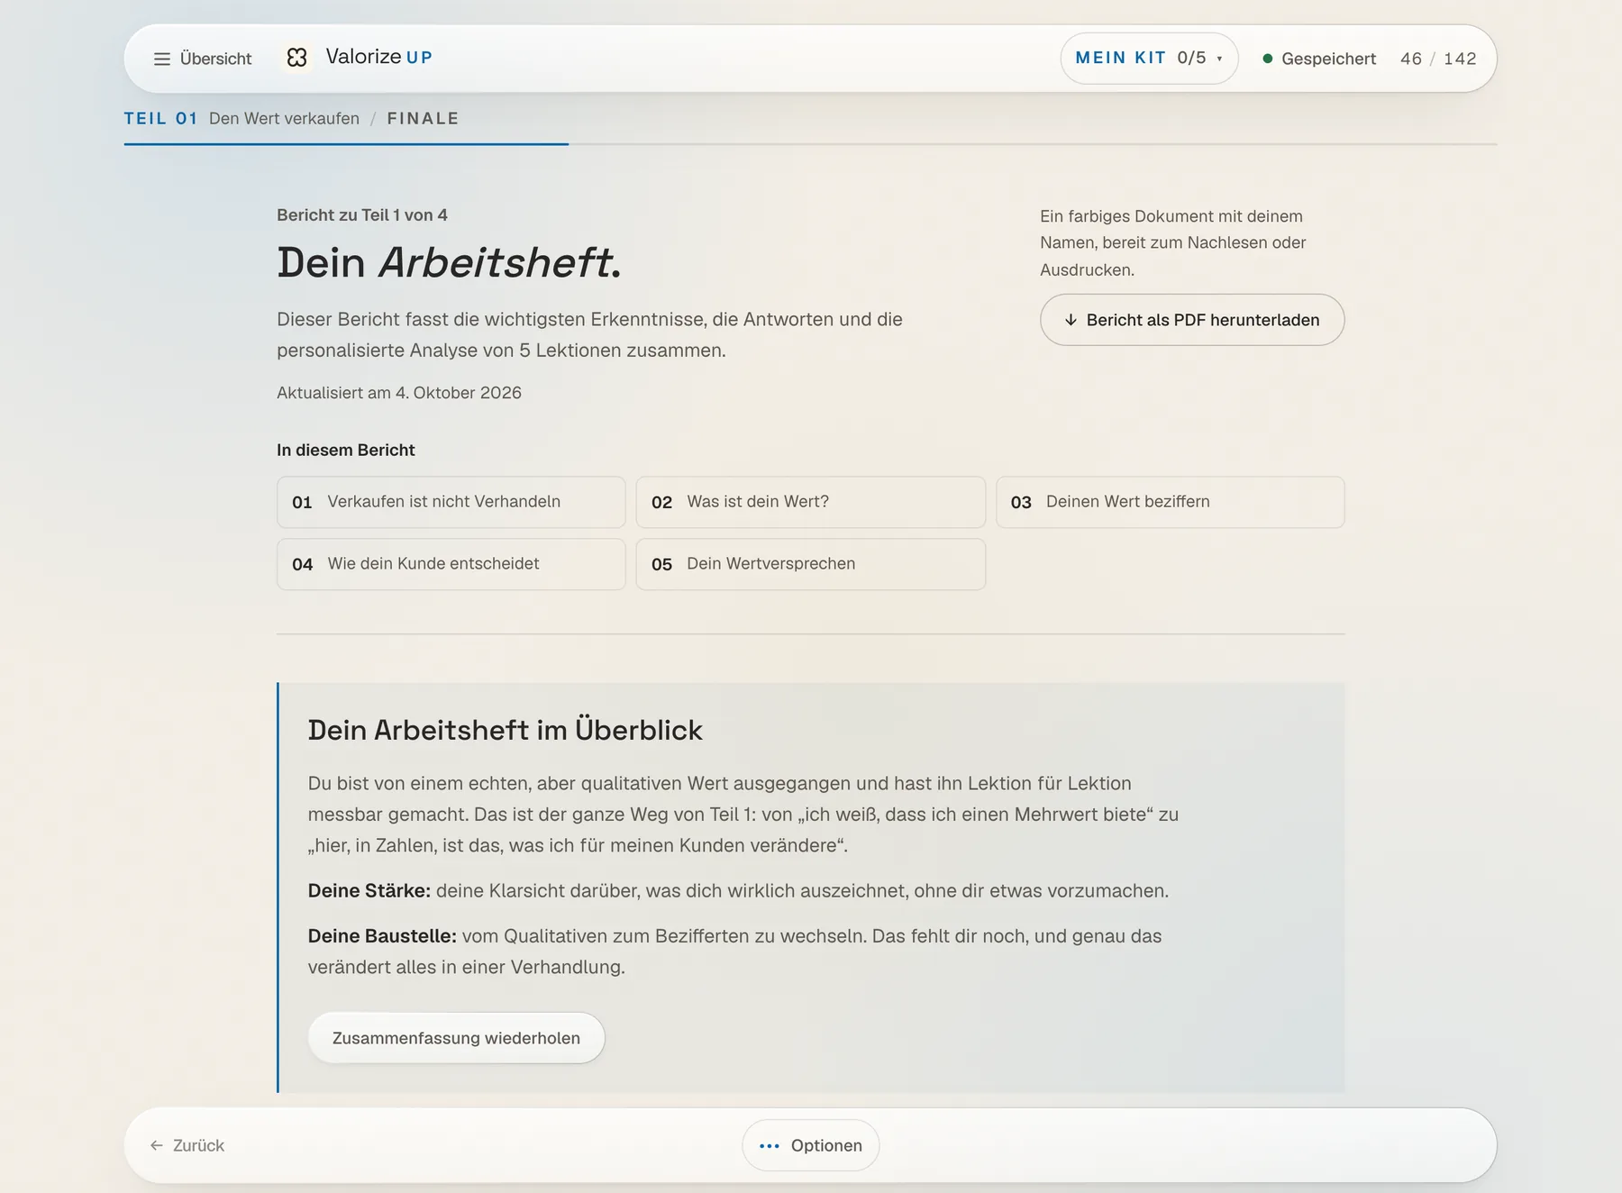Open the Übersicht hamburger menu icon
Image resolution: width=1622 pixels, height=1193 pixels.
point(162,59)
